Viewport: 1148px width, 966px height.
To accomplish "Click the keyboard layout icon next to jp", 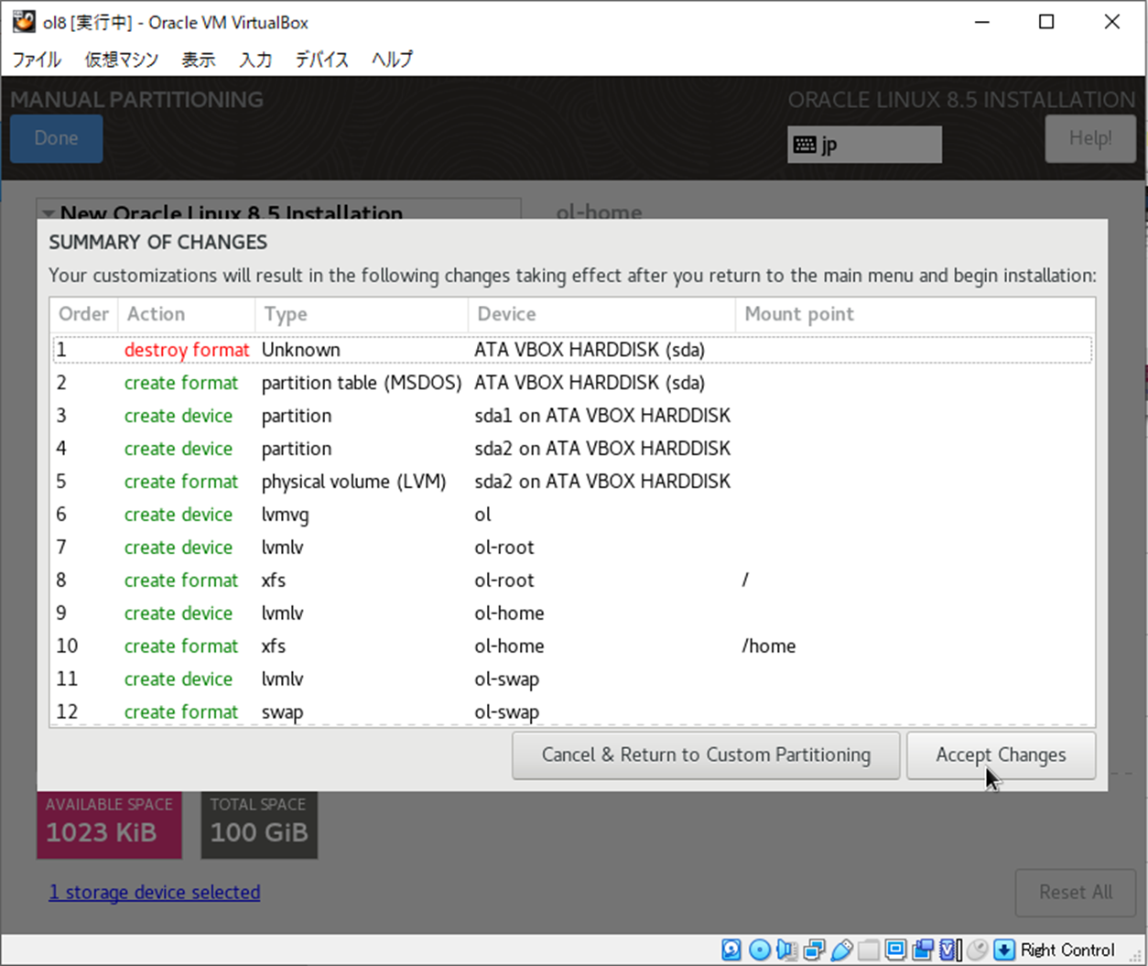I will (x=805, y=145).
